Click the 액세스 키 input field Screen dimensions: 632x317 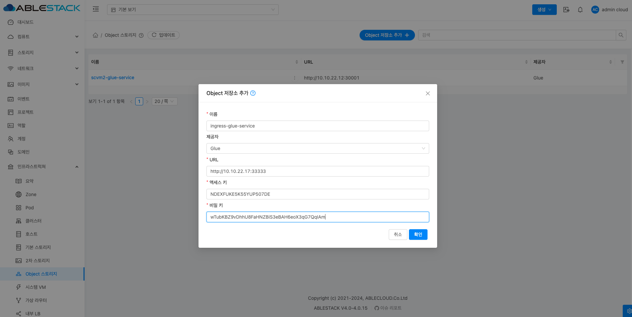(317, 194)
